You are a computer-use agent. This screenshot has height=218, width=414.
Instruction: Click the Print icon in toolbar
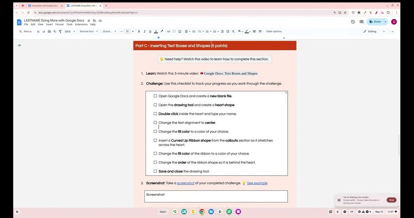click(x=49, y=31)
